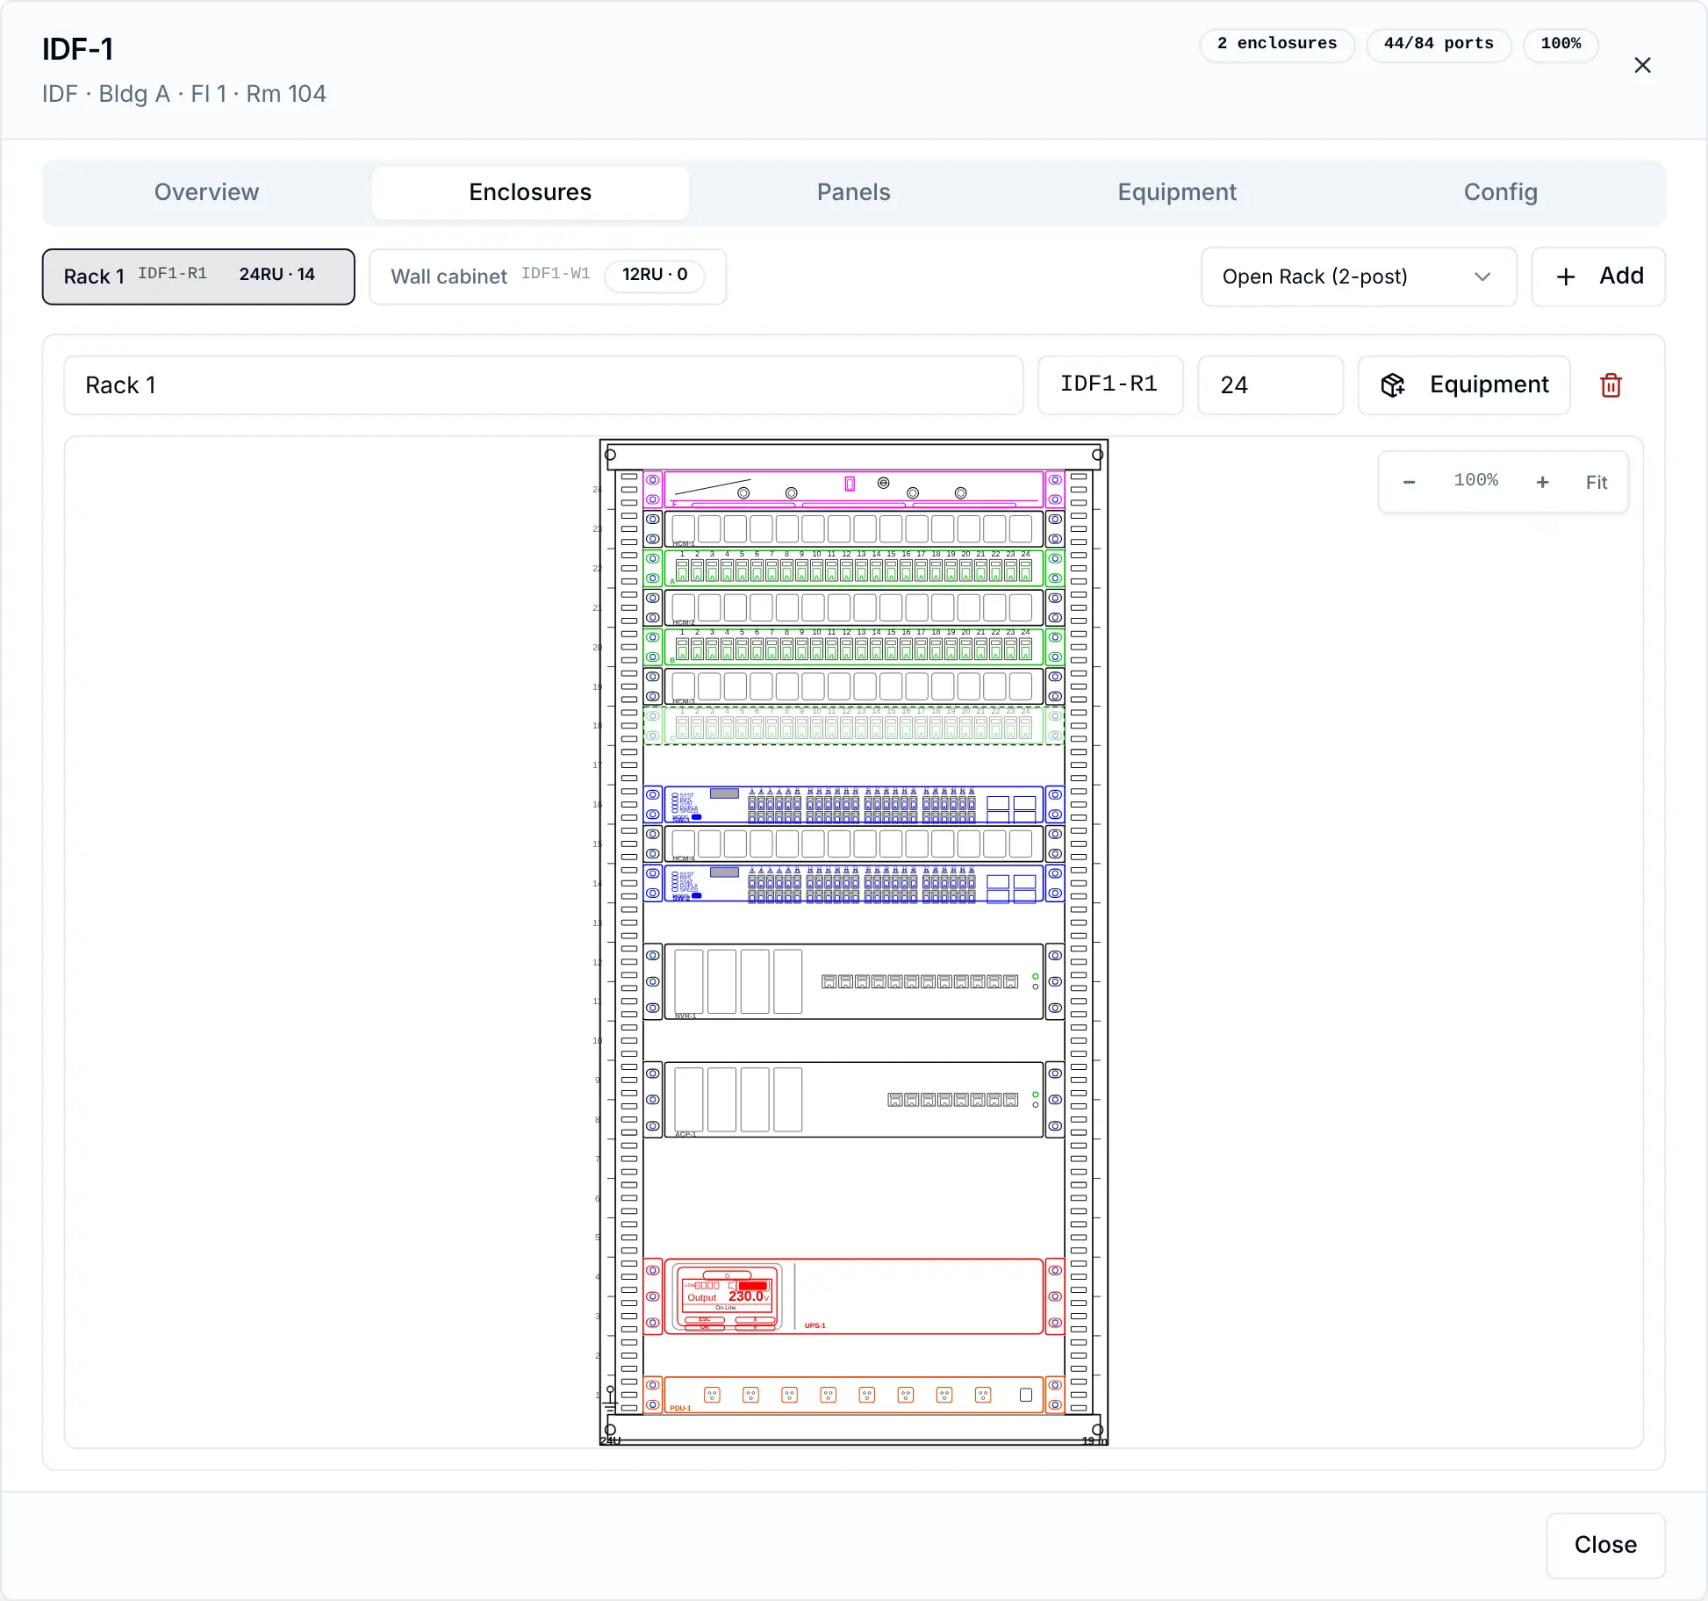Open the Equipment tab
The height and width of the screenshot is (1601, 1708).
coord(1177,192)
